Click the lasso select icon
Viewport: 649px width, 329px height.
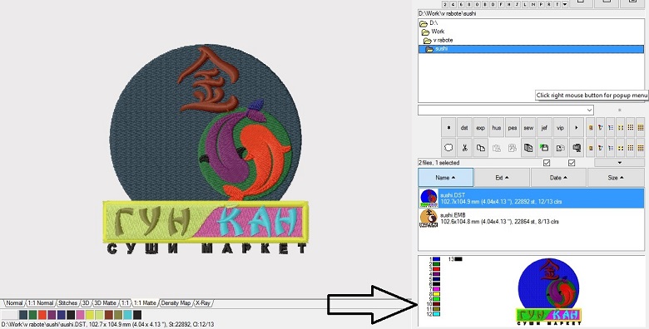coord(448,148)
